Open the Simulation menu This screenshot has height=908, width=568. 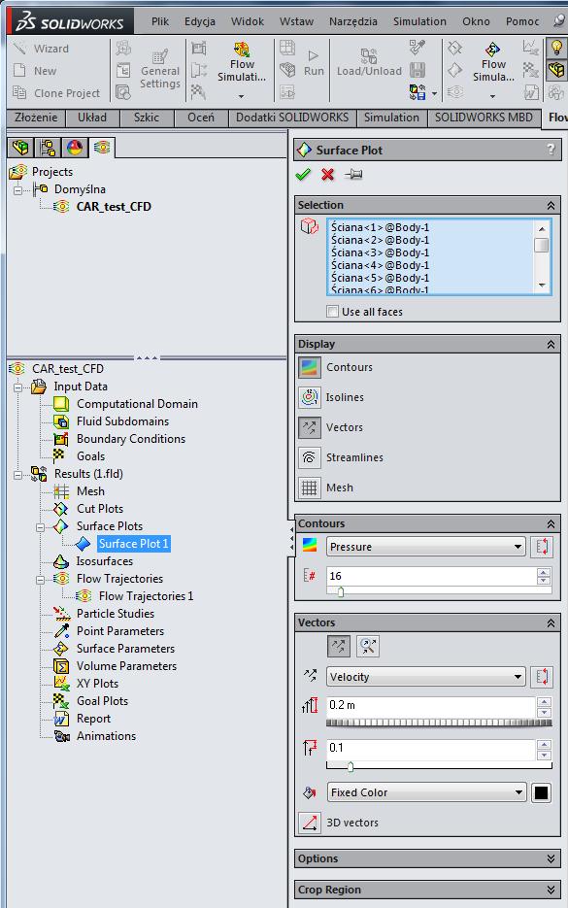click(419, 21)
